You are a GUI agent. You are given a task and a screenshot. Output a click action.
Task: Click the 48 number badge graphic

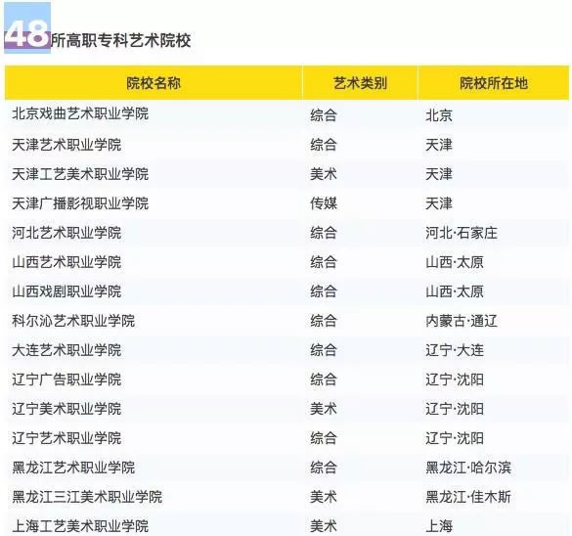coord(27,28)
